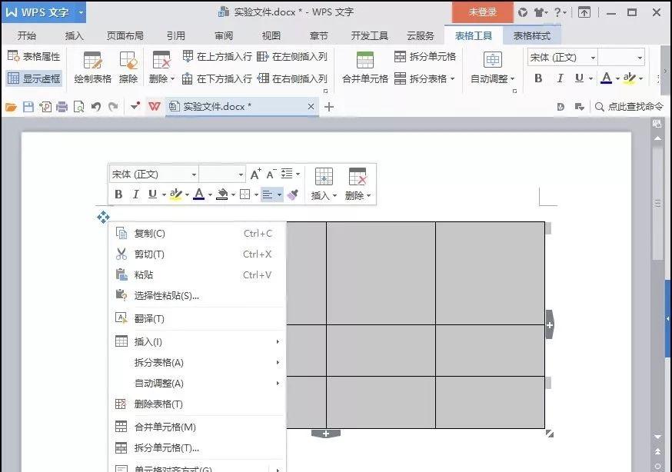Click the Table Properties (表格属性) icon
The image size is (672, 472).
[x=34, y=56]
